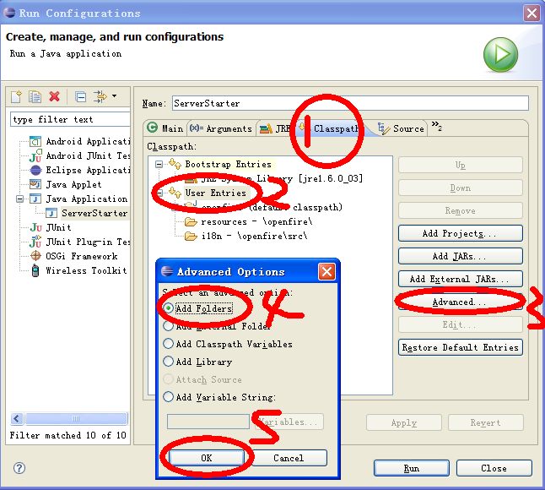545x490 pixels.
Task: Click the Run button
Action: (x=412, y=468)
